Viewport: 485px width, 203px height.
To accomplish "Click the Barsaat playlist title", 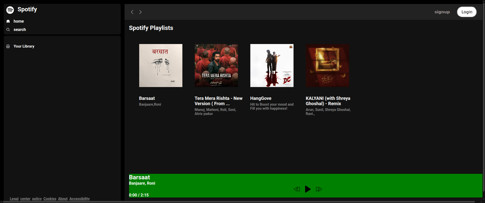I will (147, 98).
